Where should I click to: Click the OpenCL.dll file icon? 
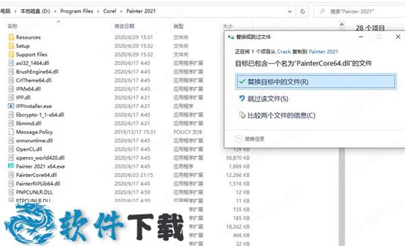11,149
